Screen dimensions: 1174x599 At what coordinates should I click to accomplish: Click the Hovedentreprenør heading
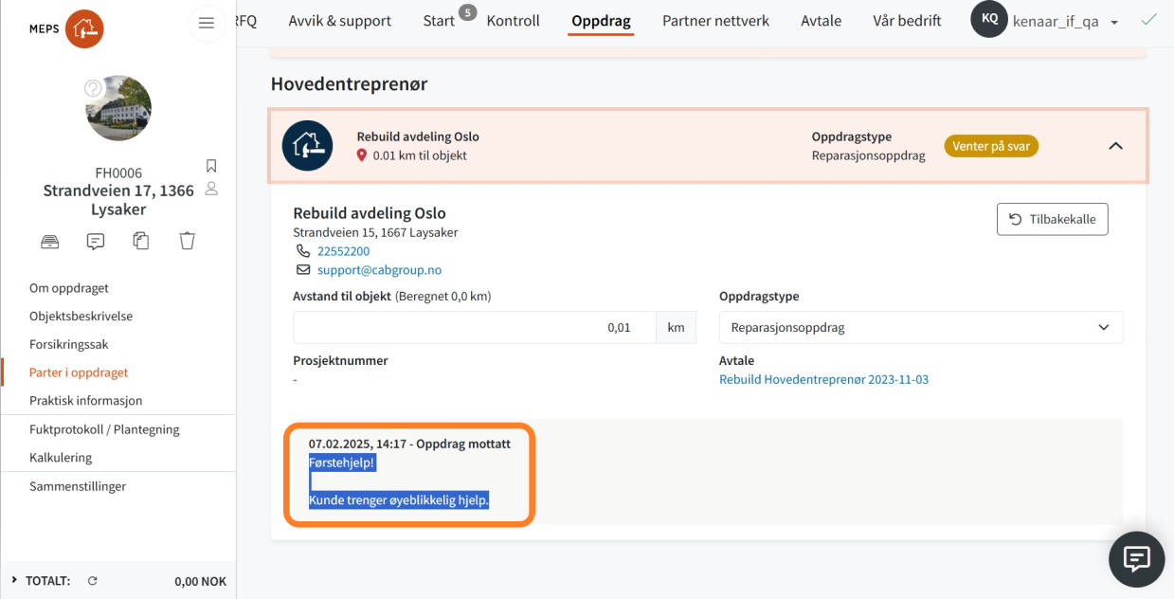(349, 83)
